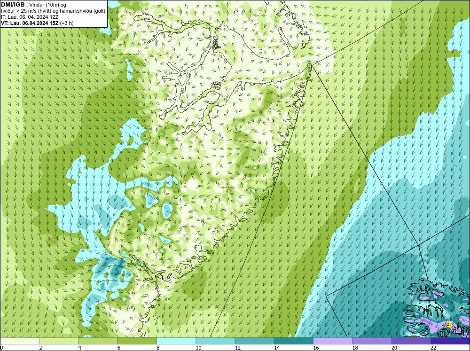Click the legend scale label '0'
This screenshot has width=470, height=351.
[1, 348]
